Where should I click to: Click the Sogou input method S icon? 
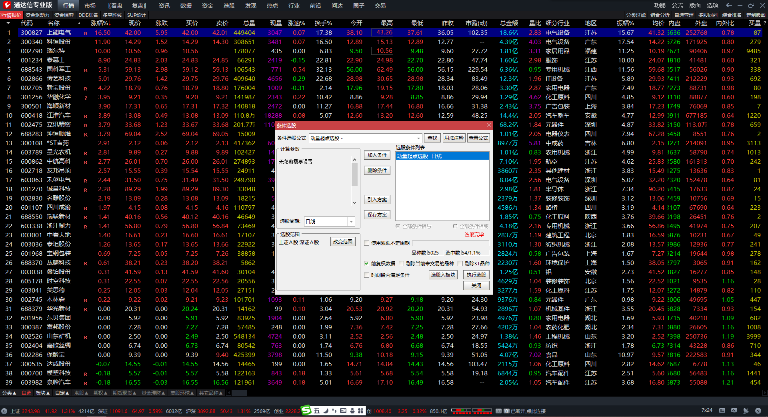point(306,410)
